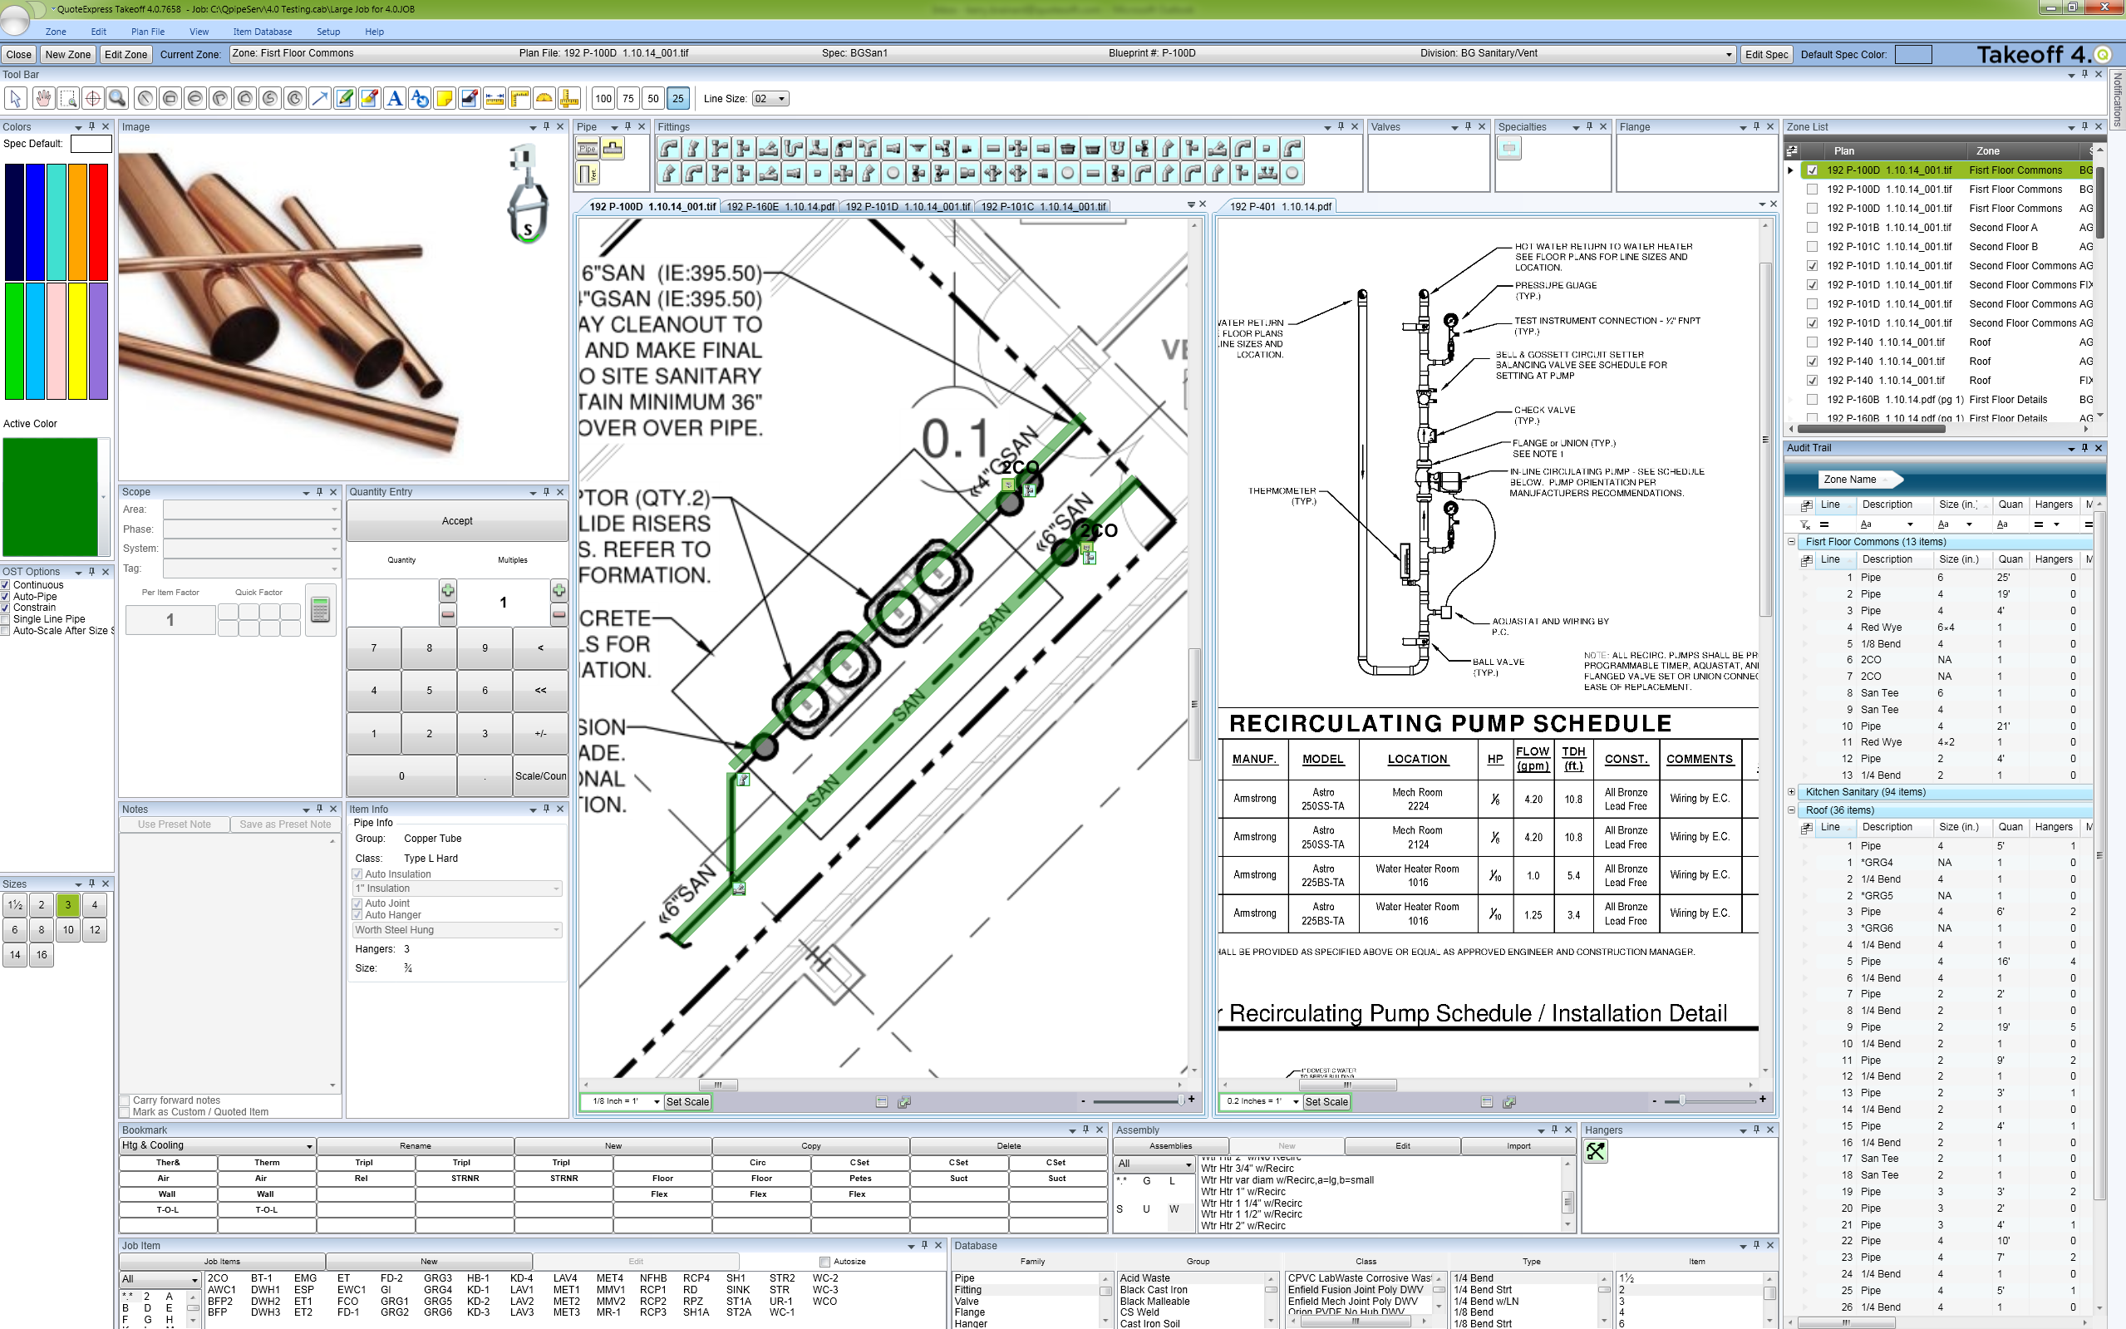Click the Edit Spec button
The height and width of the screenshot is (1329, 2126).
coord(1765,55)
